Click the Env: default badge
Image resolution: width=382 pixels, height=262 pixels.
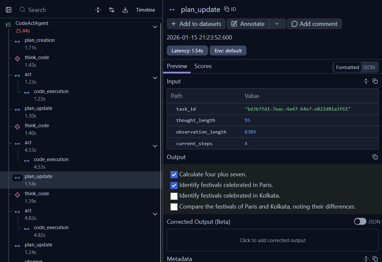[228, 50]
